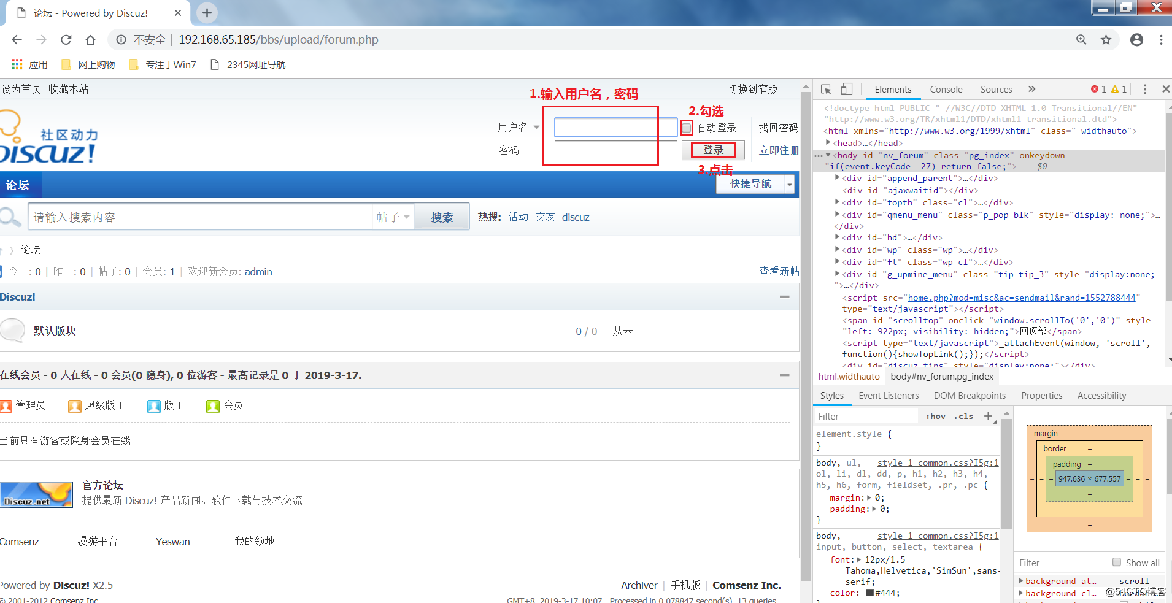The height and width of the screenshot is (603, 1172).
Task: Open DOM Breakpoints tab
Action: tap(970, 396)
